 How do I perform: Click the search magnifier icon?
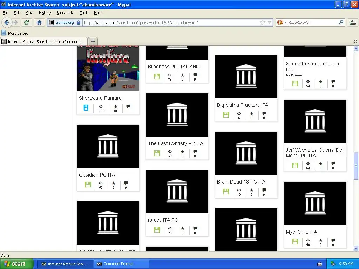tap(341, 22)
